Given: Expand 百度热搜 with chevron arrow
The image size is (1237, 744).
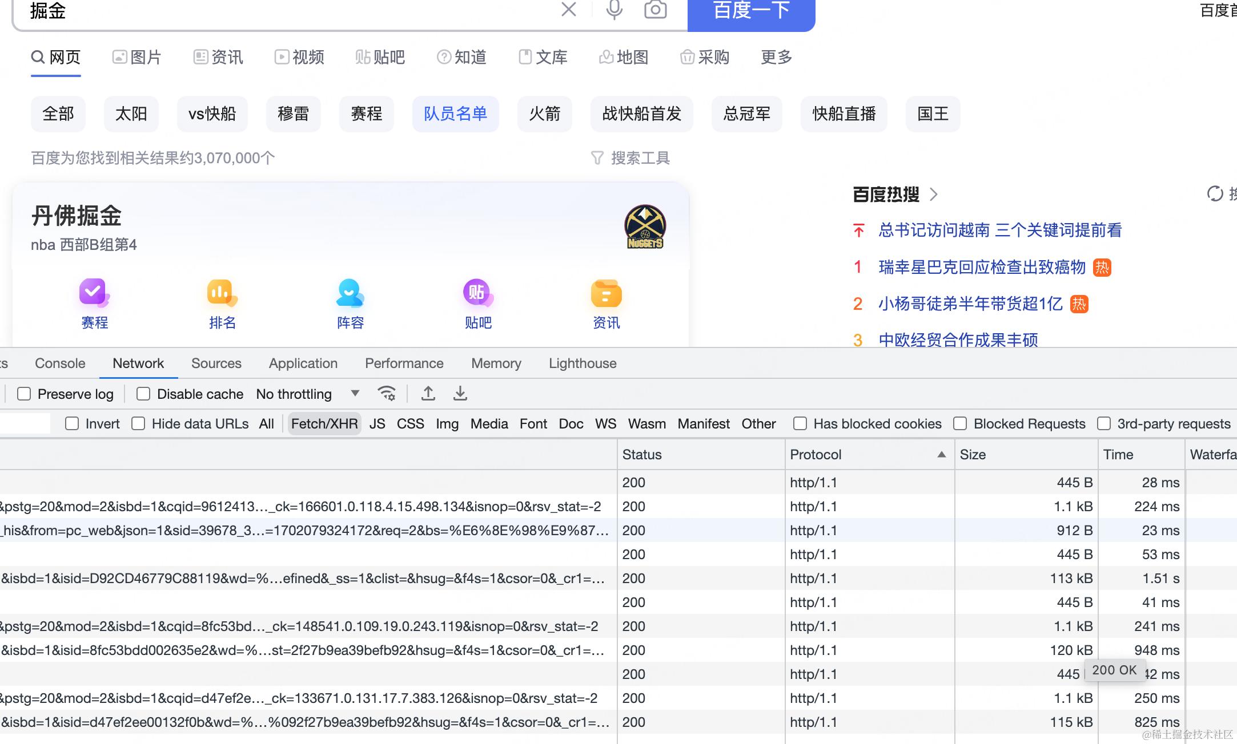Looking at the screenshot, I should coord(934,195).
